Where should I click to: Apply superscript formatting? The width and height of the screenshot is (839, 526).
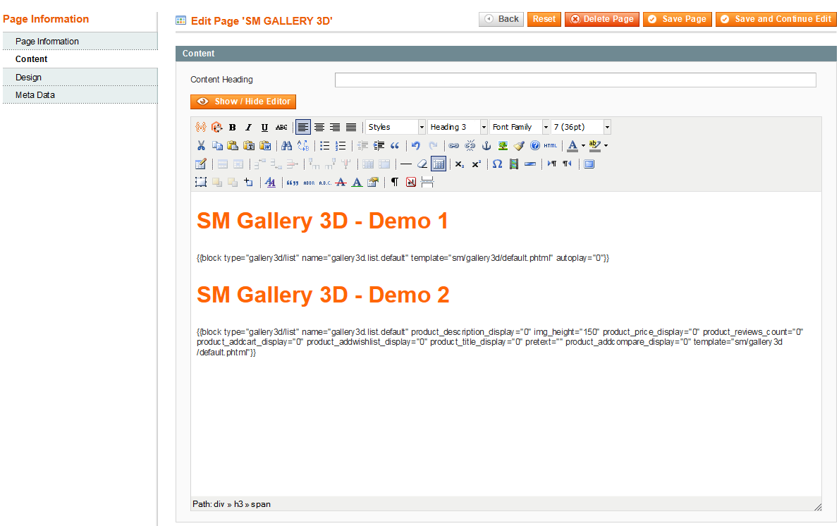coord(476,164)
